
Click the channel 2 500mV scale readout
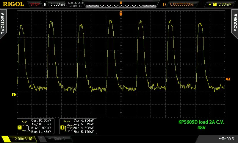click(59, 139)
